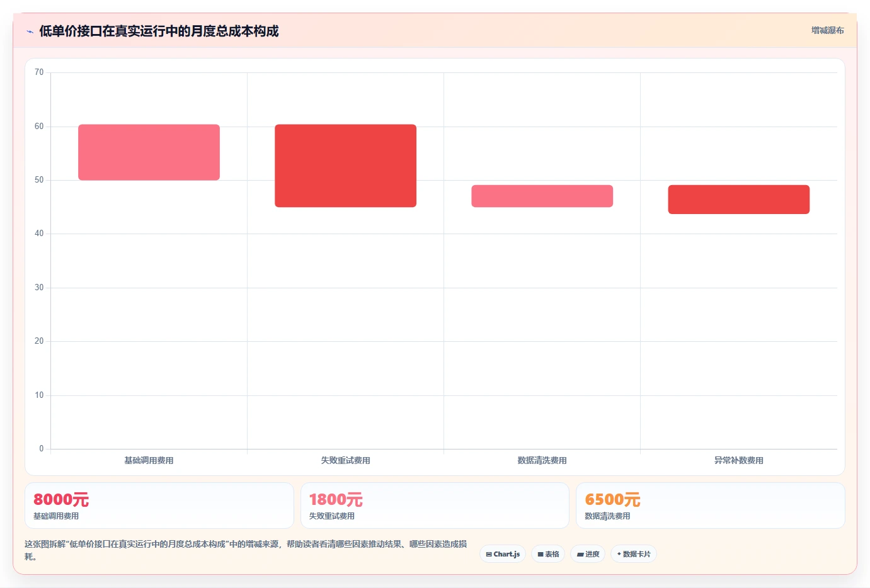The image size is (870, 588).
Task: Click 失败重试费用 caption under 1800元
Action: 332,516
